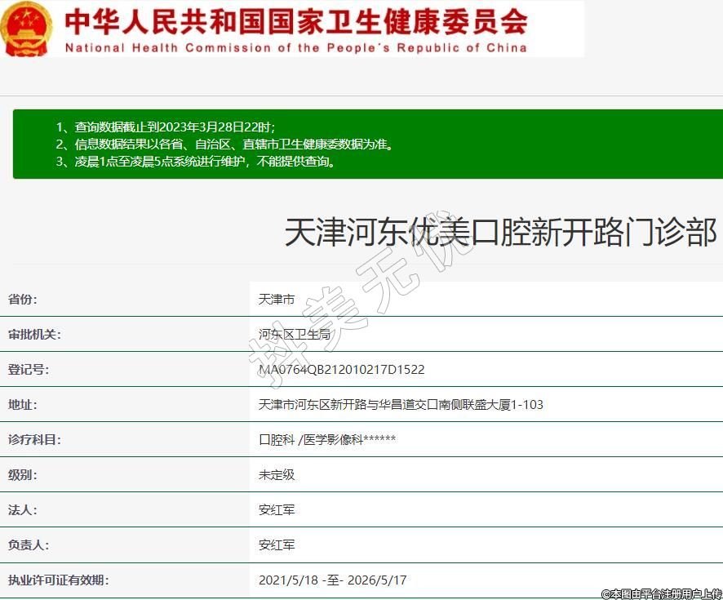
Task: Click the national emblem logo
Action: (x=28, y=29)
